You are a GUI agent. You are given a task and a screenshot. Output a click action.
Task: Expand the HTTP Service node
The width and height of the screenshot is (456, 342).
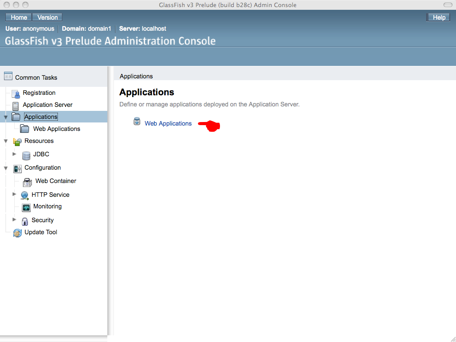coord(14,194)
